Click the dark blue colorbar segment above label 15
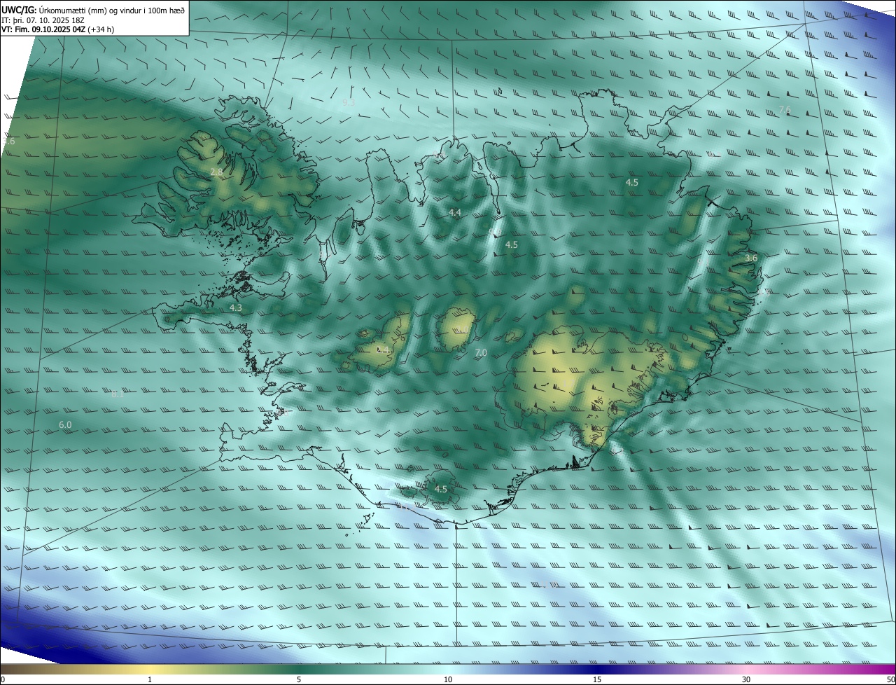 [597, 668]
